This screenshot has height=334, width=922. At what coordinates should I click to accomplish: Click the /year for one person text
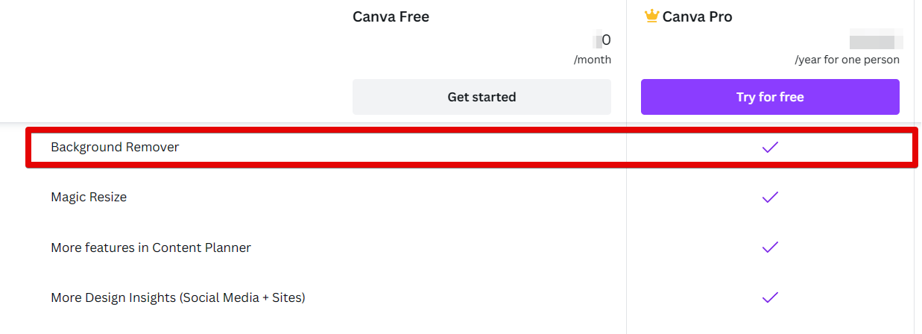(847, 60)
